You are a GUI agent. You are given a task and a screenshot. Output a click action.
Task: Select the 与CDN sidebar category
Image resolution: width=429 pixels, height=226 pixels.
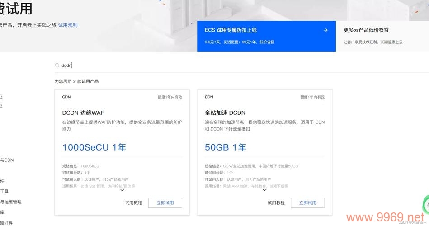pos(7,160)
